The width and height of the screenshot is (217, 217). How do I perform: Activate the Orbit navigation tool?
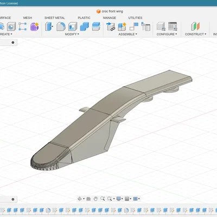(x=79, y=199)
